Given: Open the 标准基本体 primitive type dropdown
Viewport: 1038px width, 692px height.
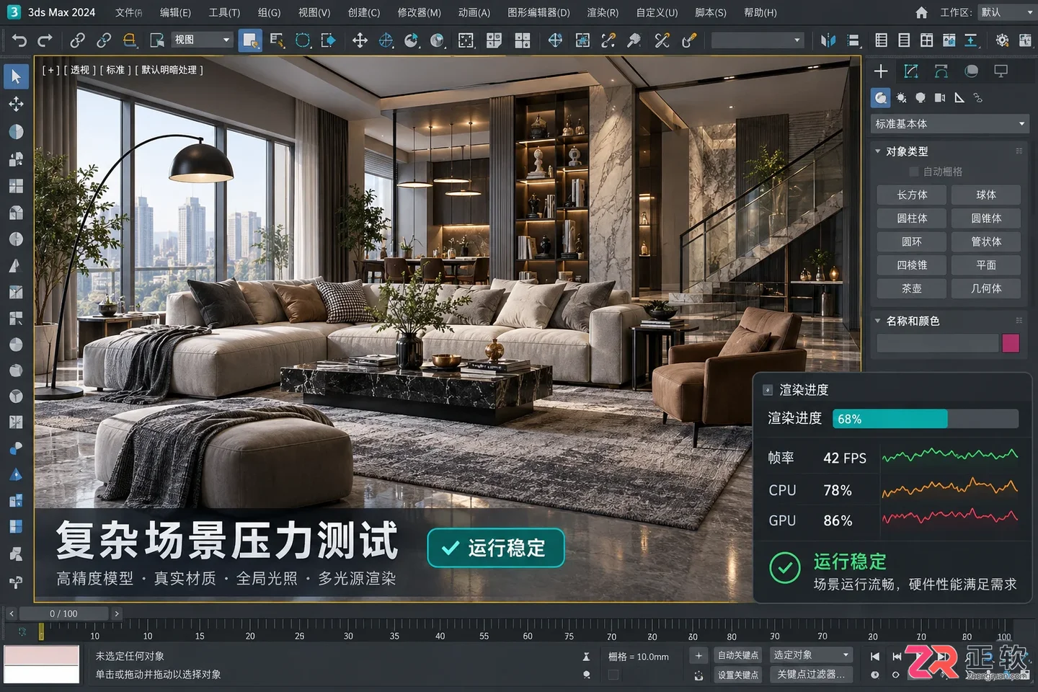Looking at the screenshot, I should tap(949, 124).
